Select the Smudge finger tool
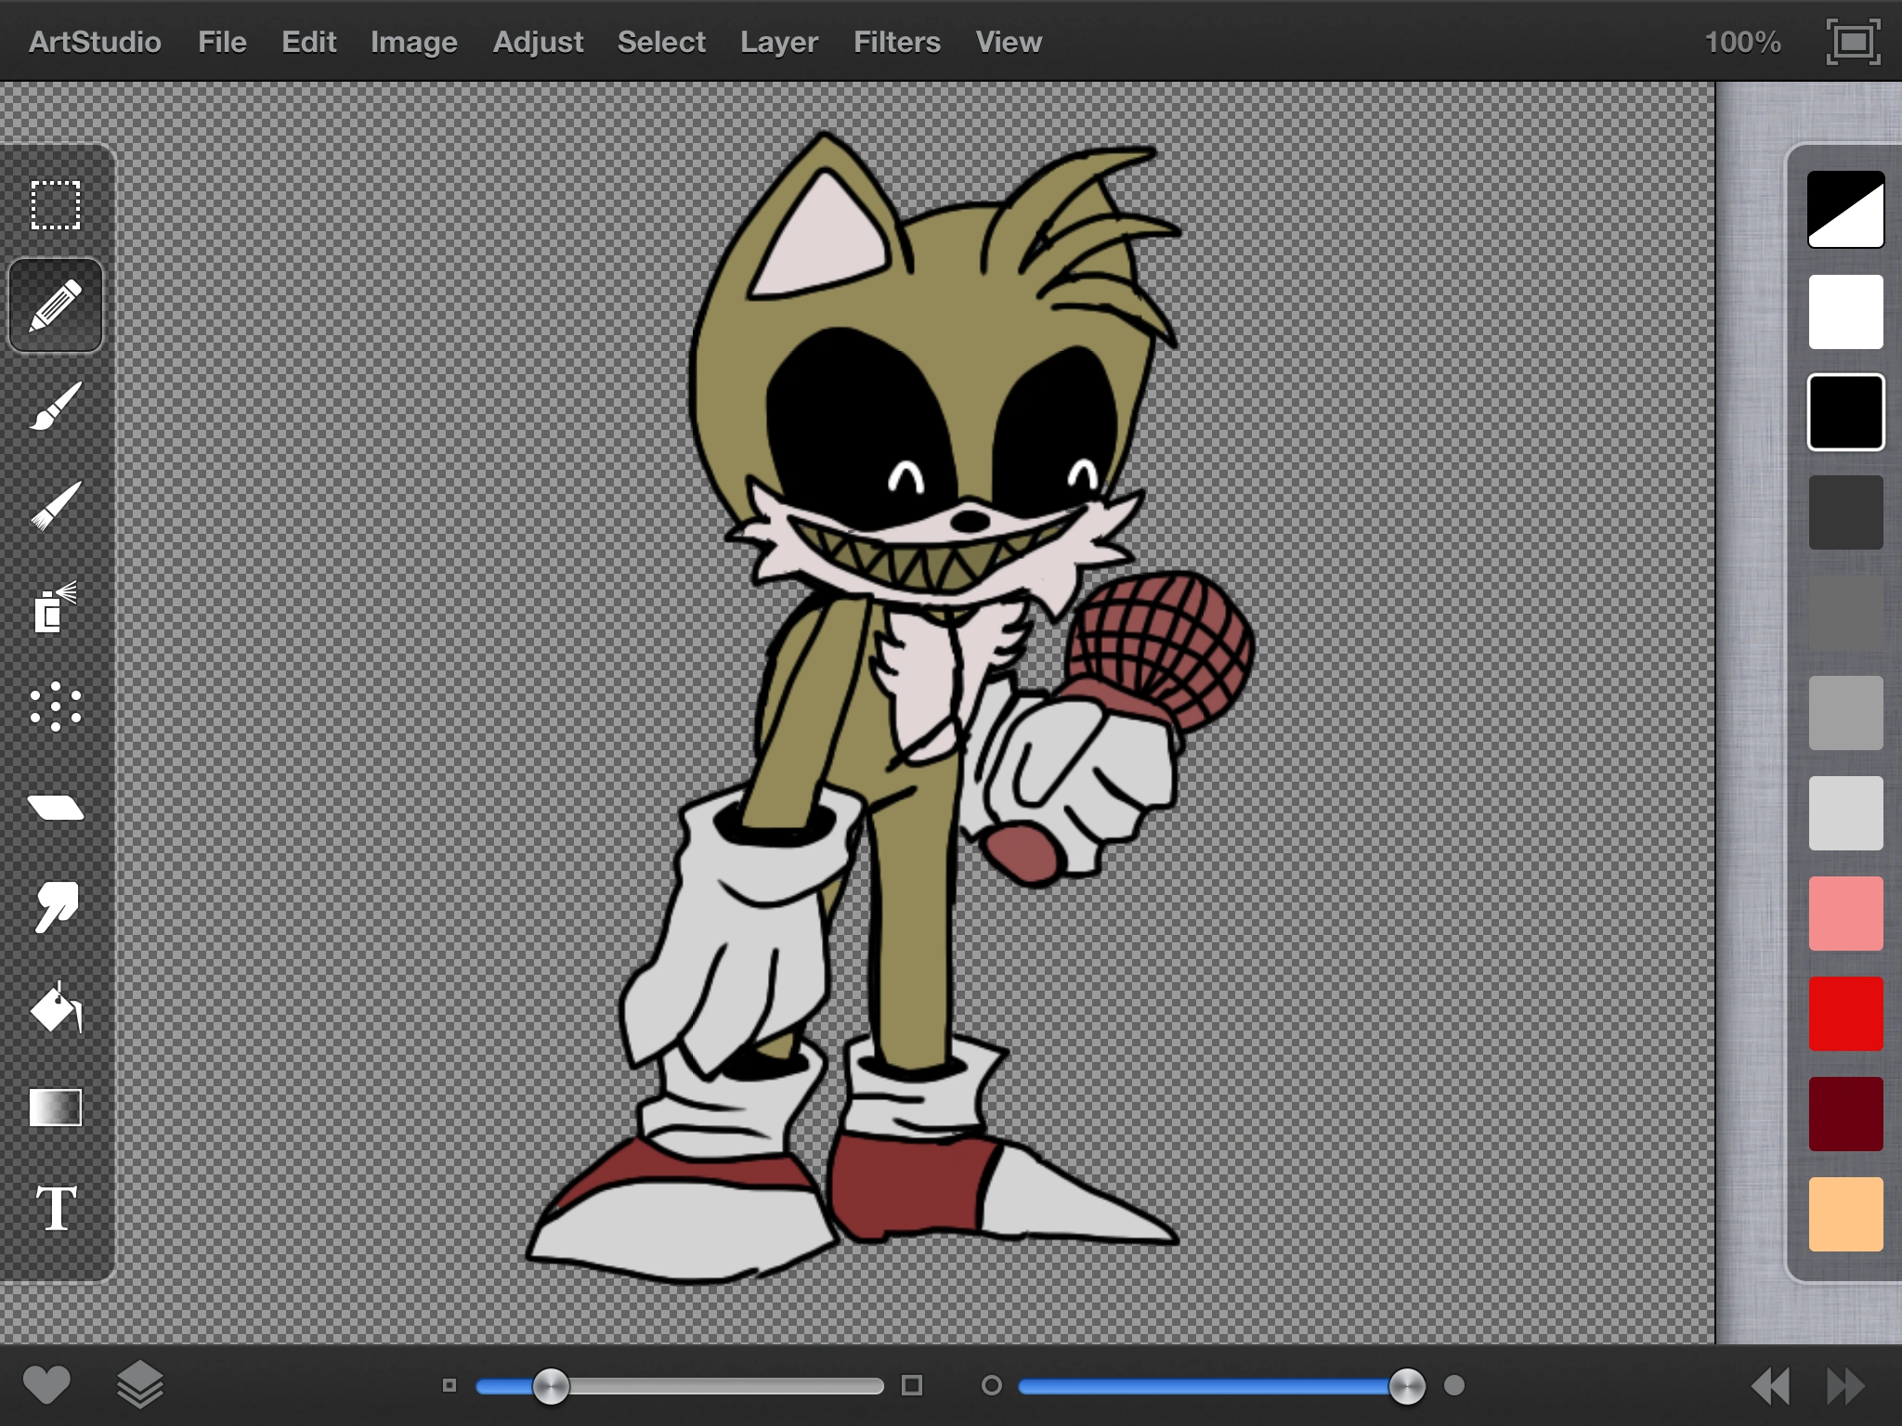 click(x=56, y=907)
